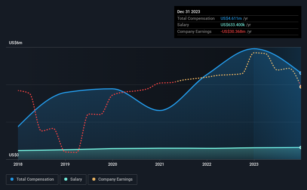
Task: Click the US$4.611m total compensation value
Action: point(231,18)
